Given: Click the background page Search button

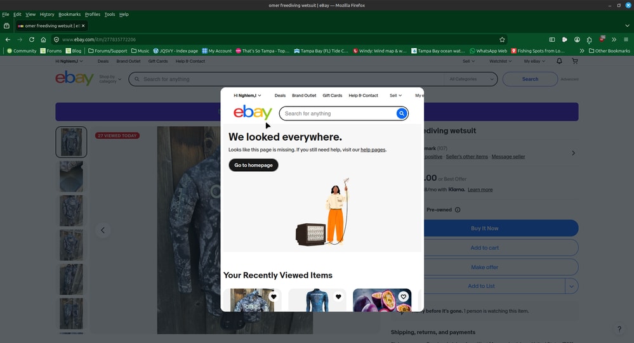Looking at the screenshot, I should [x=530, y=79].
